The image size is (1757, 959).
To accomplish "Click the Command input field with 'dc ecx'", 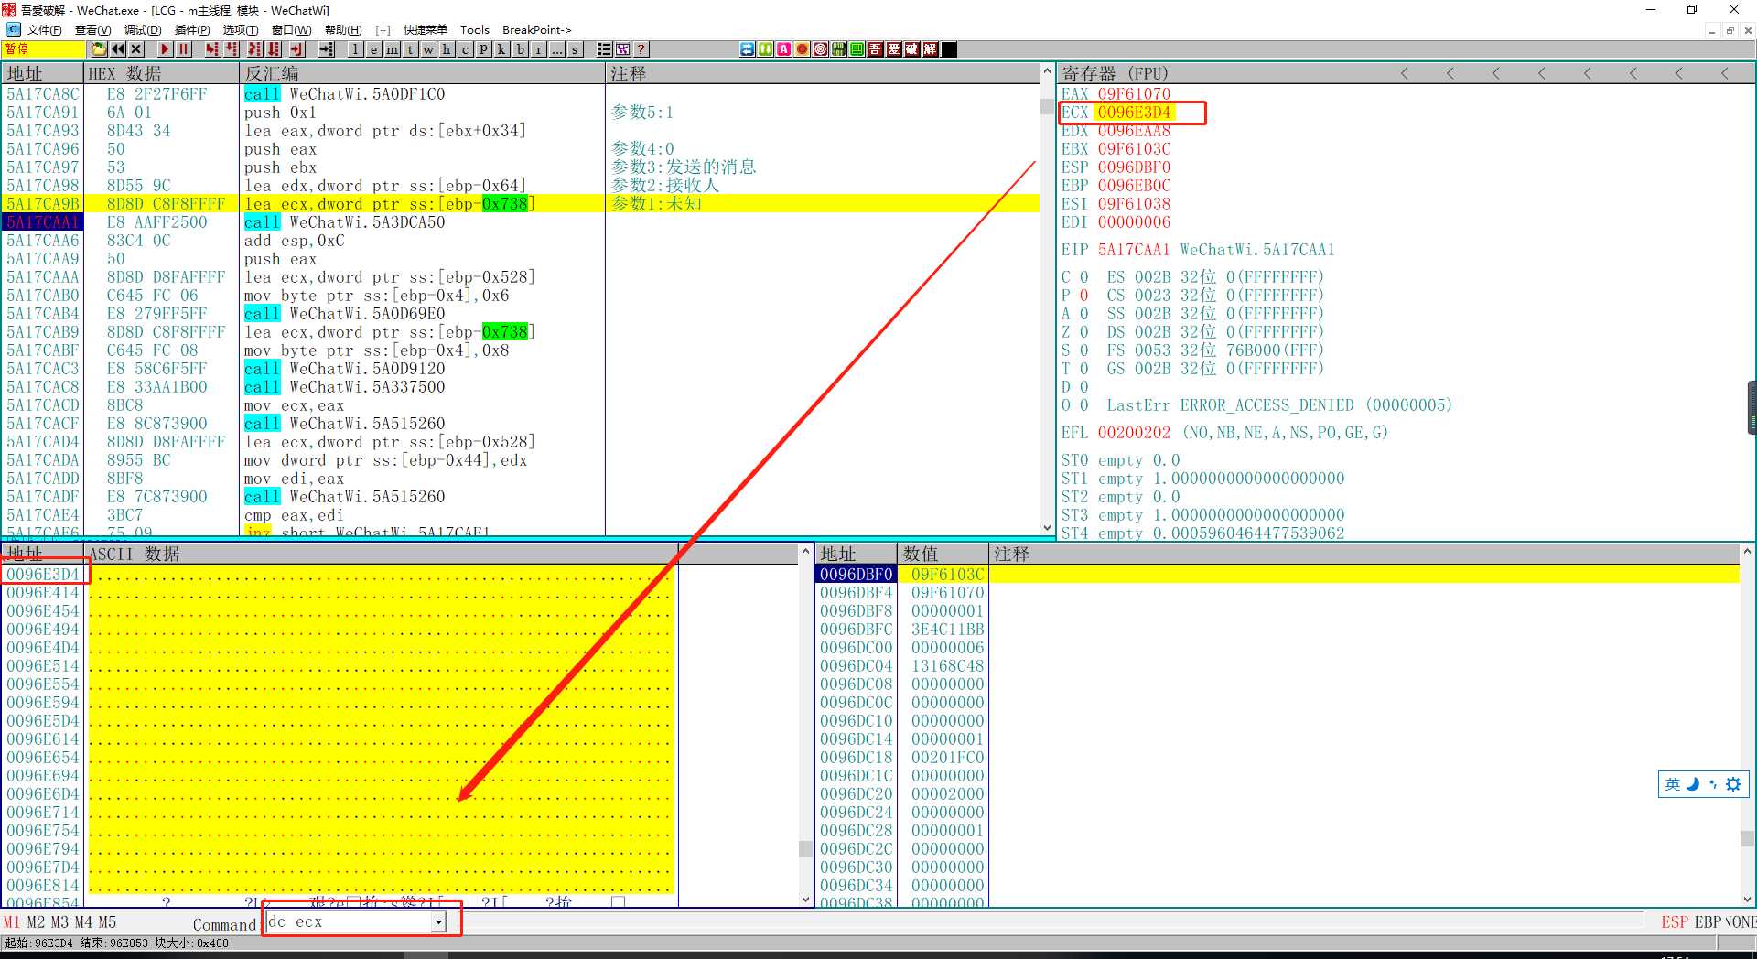I will point(349,922).
